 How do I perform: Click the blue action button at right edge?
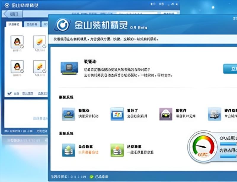point(230,69)
